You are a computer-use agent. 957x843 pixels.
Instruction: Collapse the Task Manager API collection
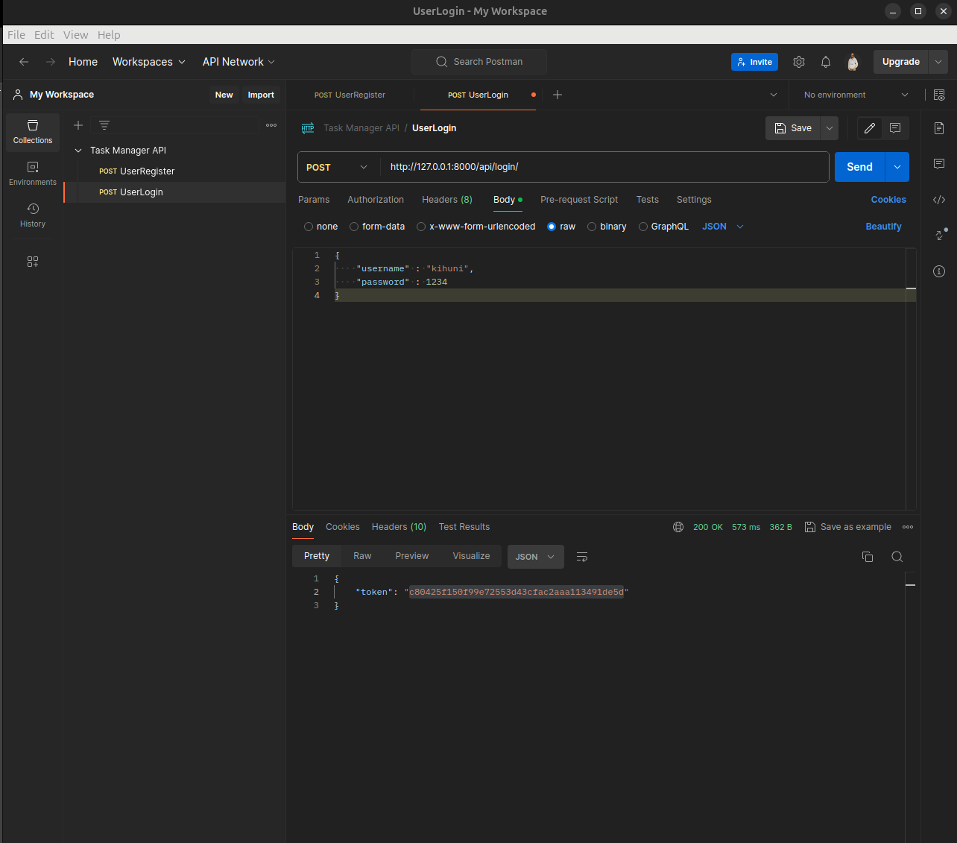click(x=78, y=151)
